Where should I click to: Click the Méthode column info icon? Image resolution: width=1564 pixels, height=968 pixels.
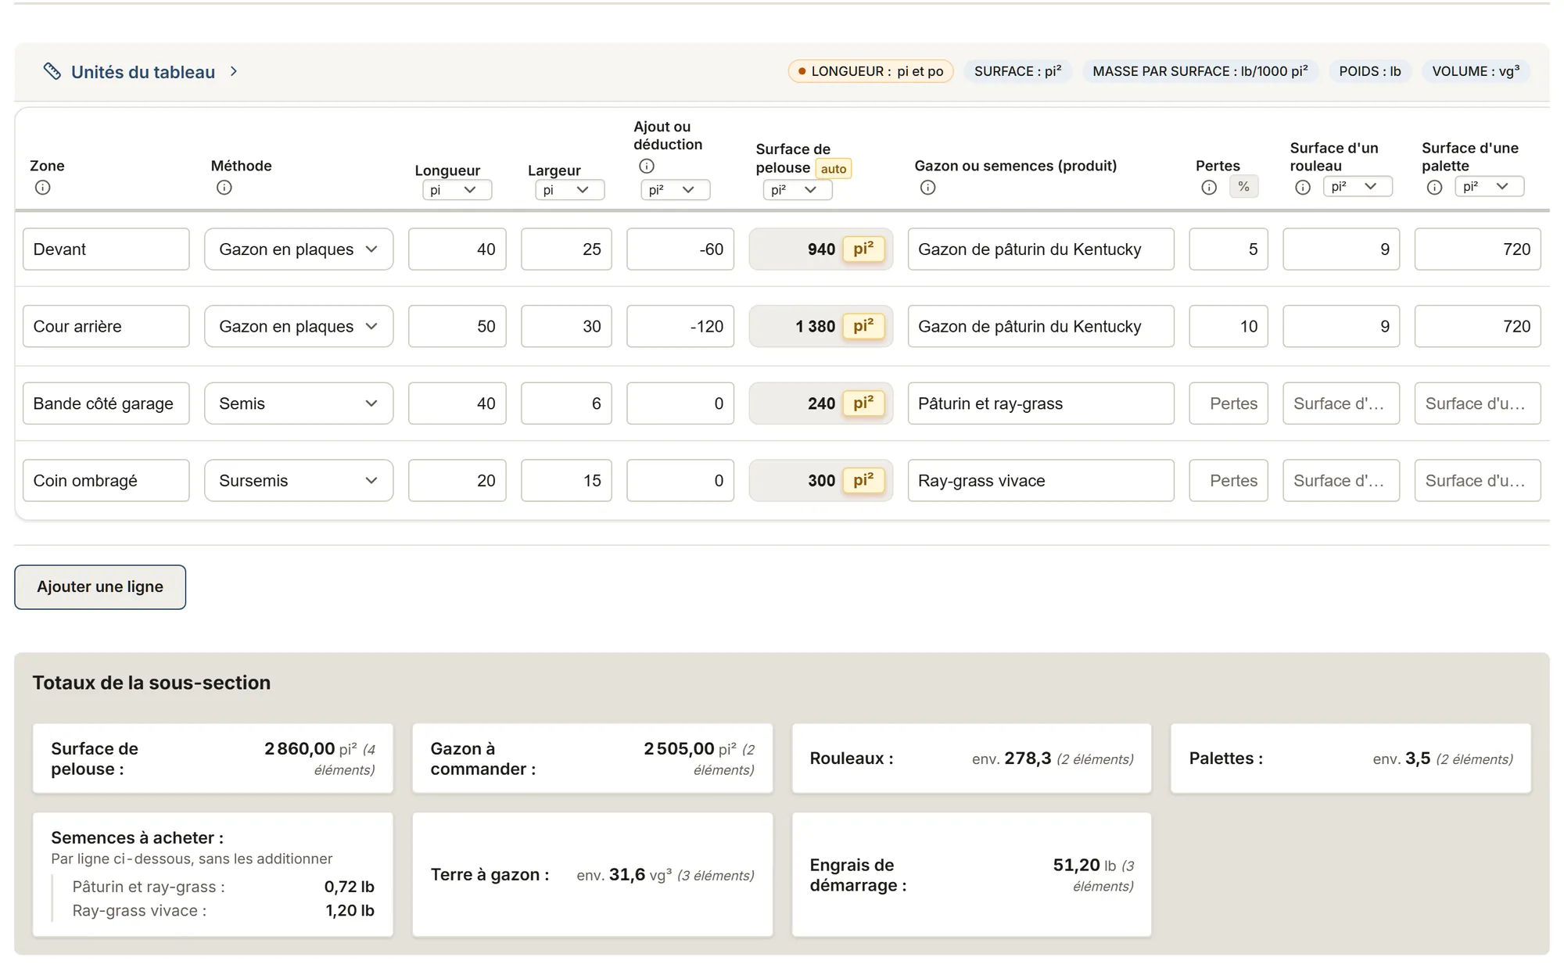coord(224,188)
